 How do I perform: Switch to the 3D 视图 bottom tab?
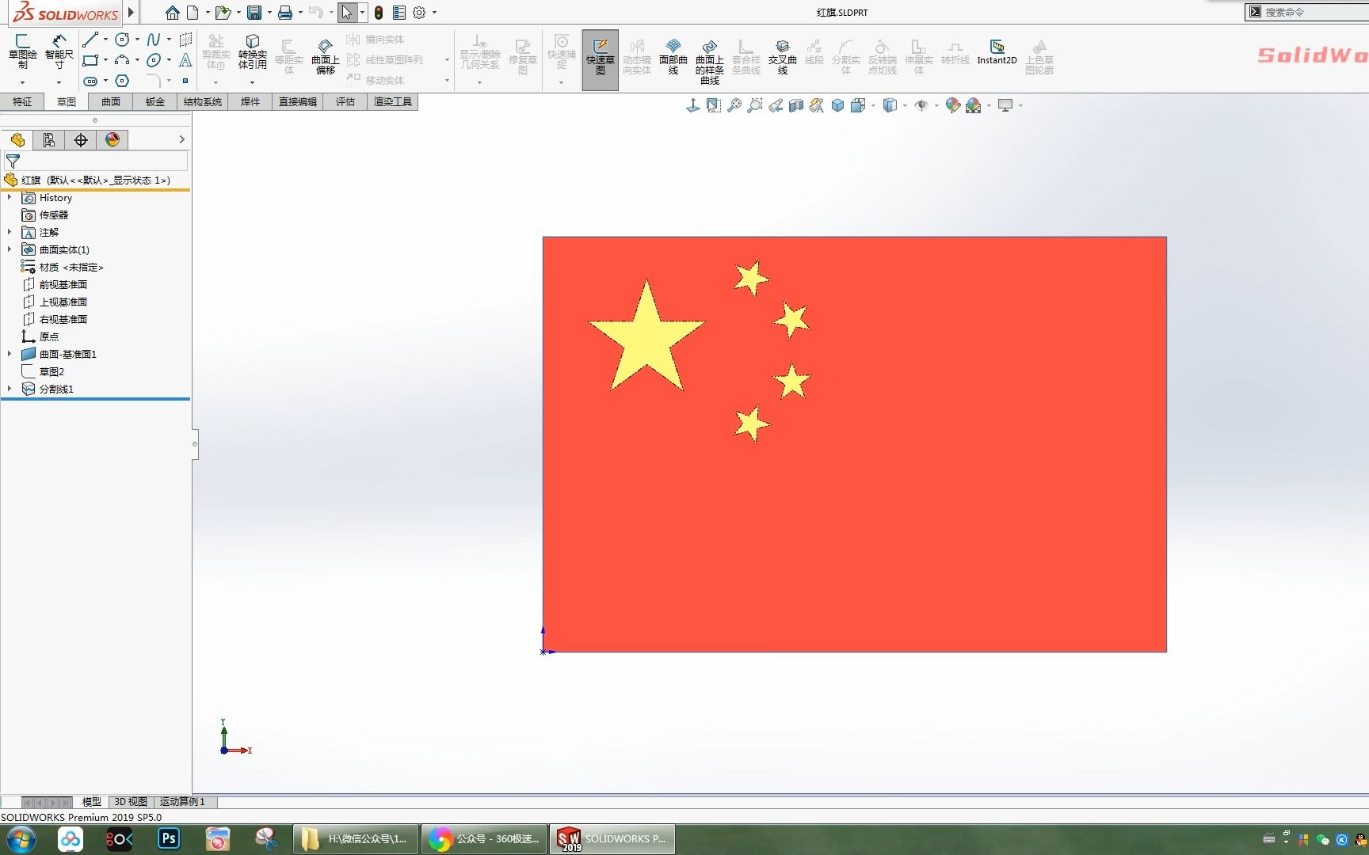131,802
